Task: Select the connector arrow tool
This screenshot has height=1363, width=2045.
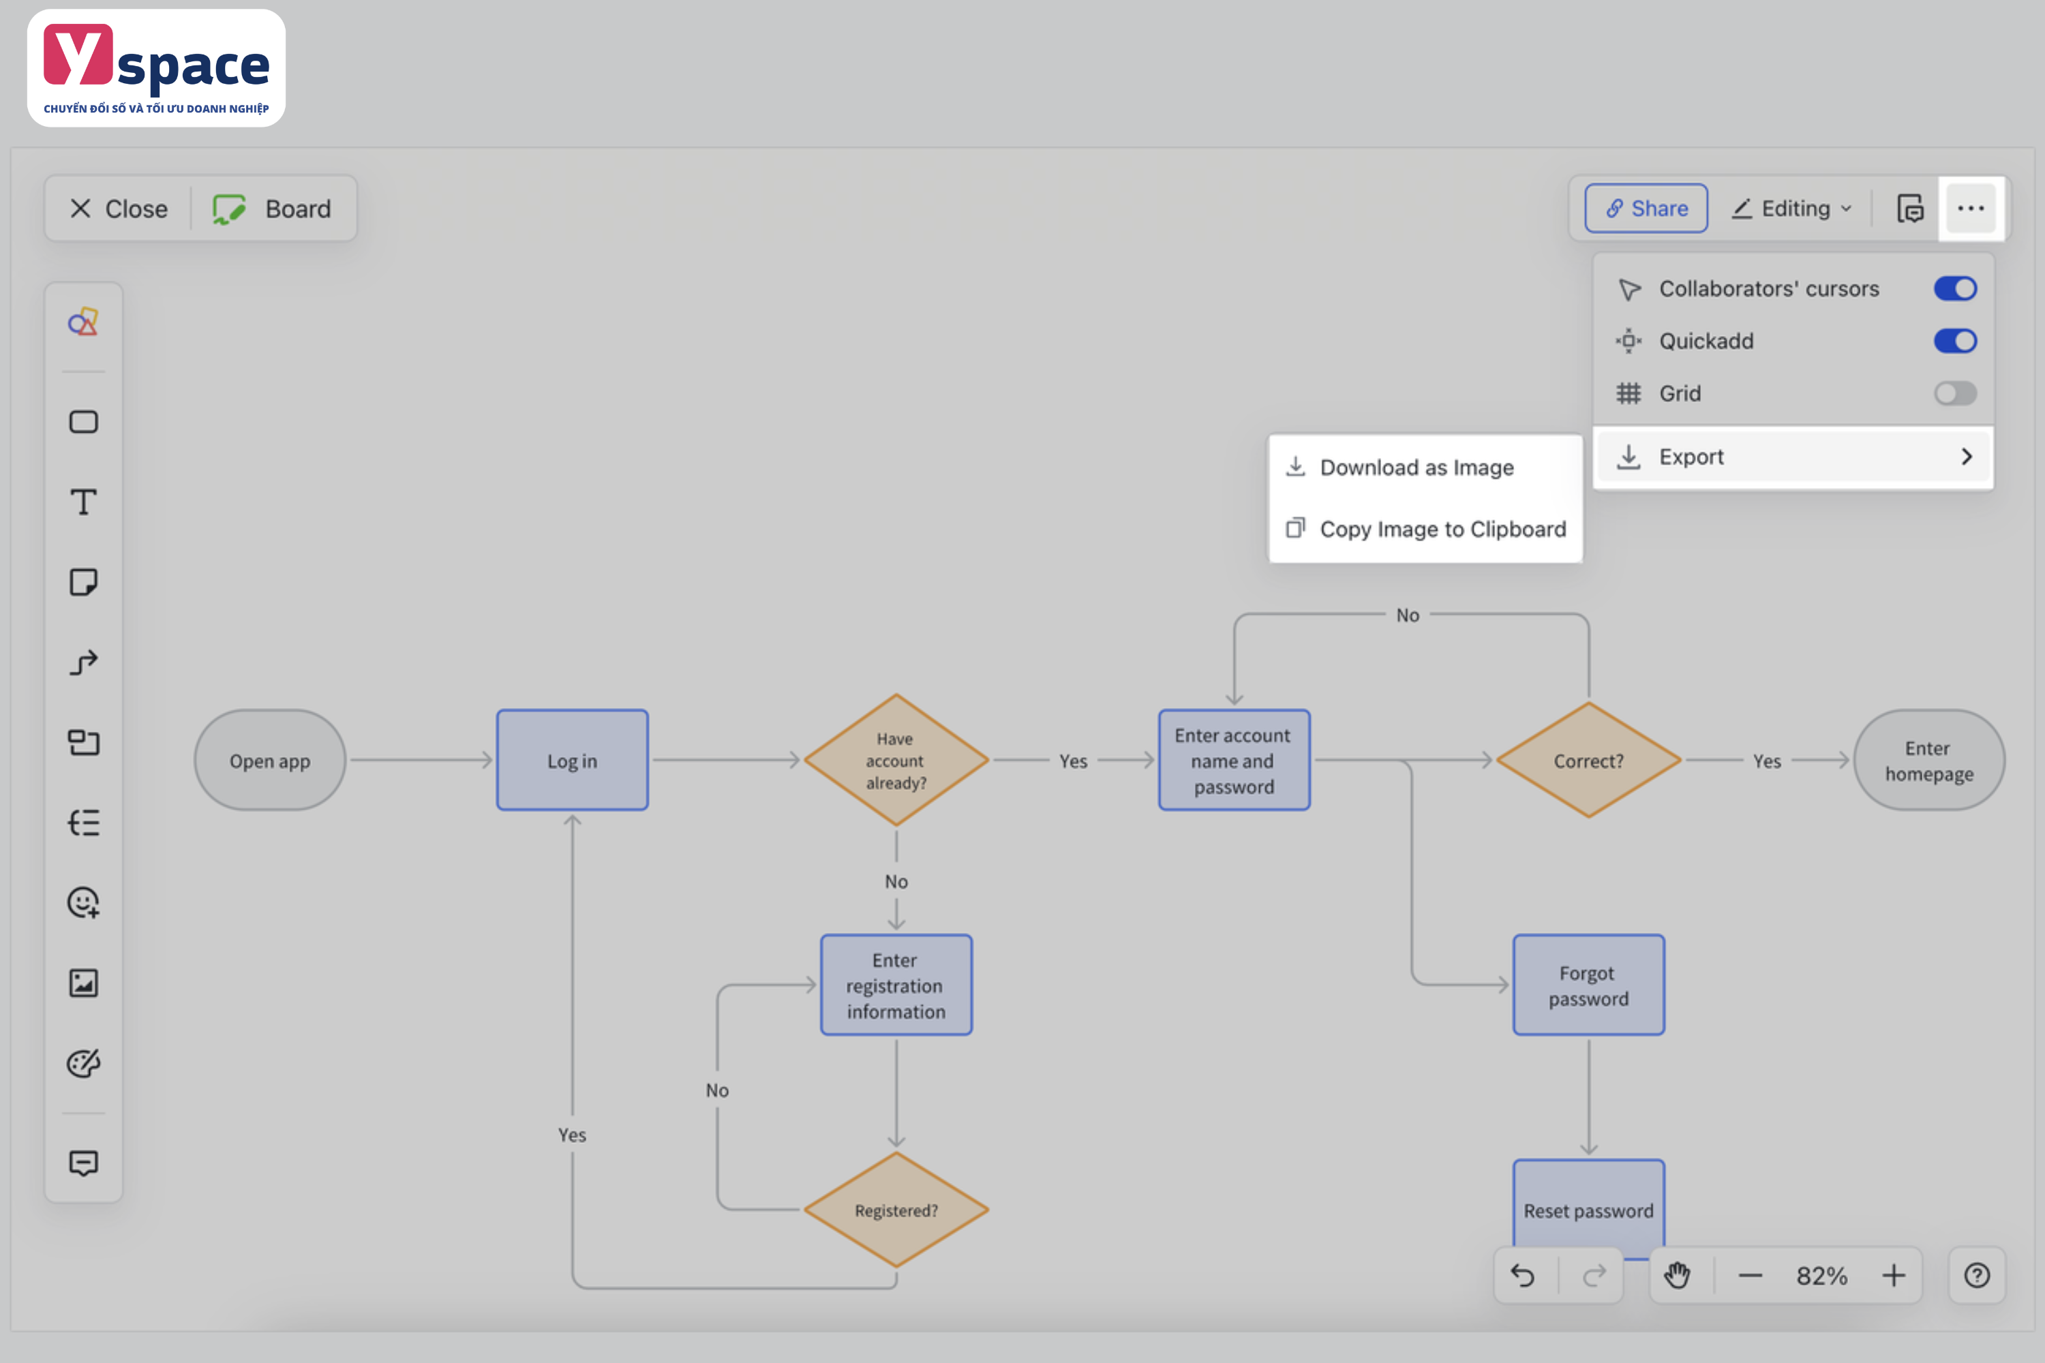Action: [x=83, y=662]
